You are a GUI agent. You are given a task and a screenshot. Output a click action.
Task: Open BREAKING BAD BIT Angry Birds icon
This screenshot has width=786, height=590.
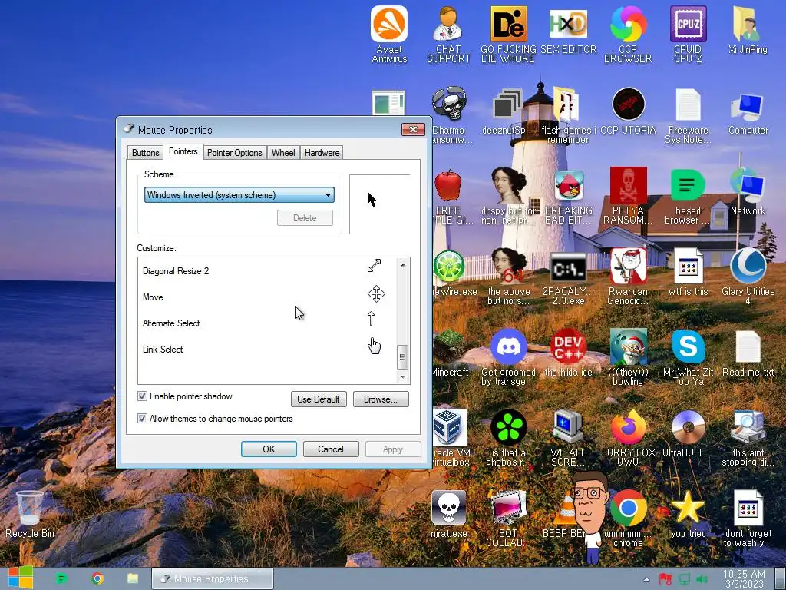(569, 196)
